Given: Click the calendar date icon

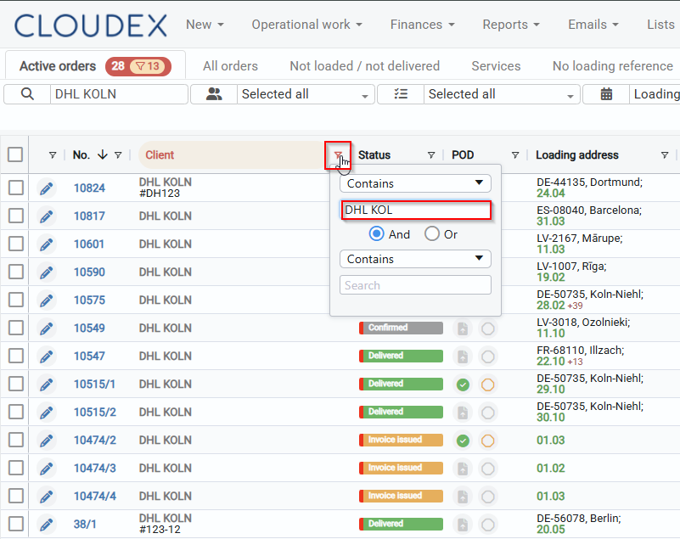Looking at the screenshot, I should (606, 94).
